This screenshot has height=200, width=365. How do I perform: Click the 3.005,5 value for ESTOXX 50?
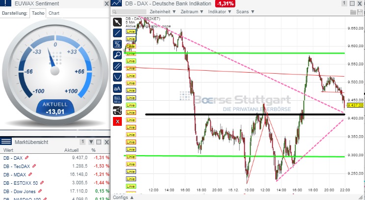coord(80,183)
